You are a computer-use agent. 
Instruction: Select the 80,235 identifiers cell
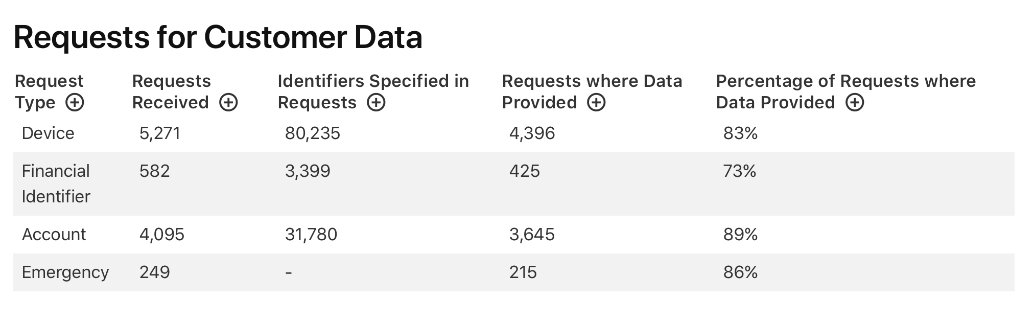[x=313, y=133]
